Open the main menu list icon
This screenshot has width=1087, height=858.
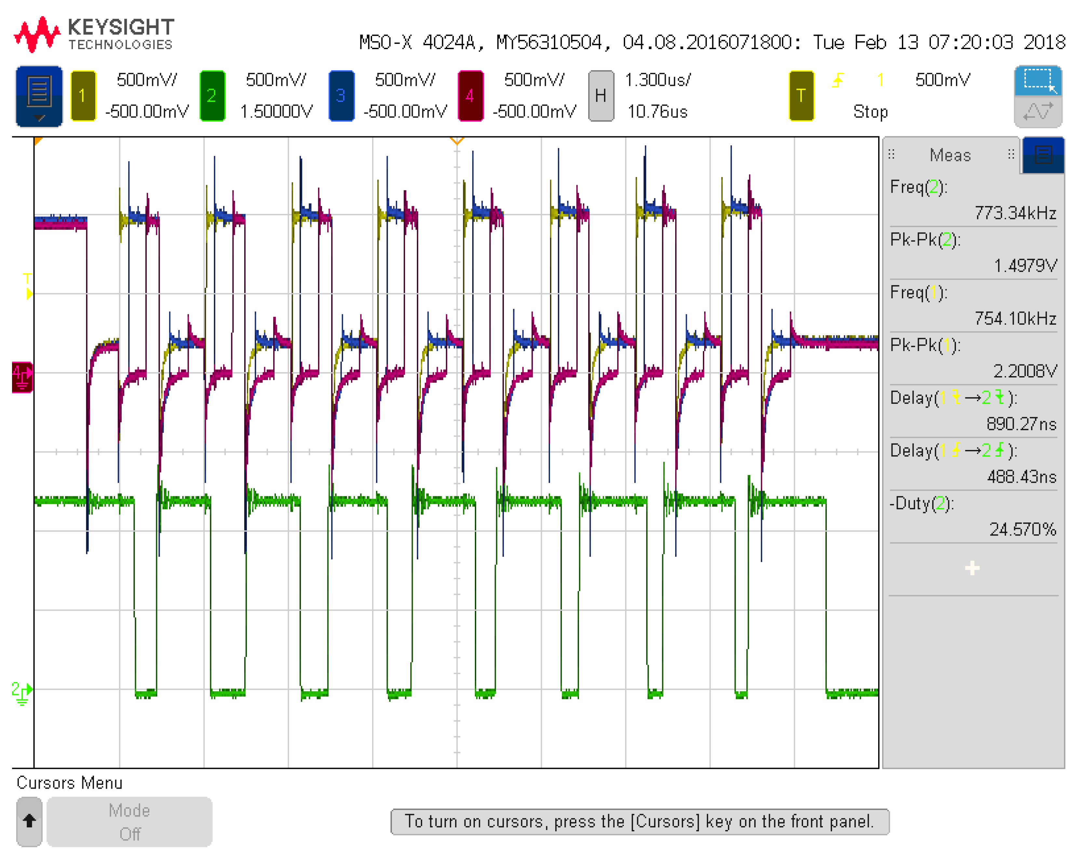pos(39,95)
